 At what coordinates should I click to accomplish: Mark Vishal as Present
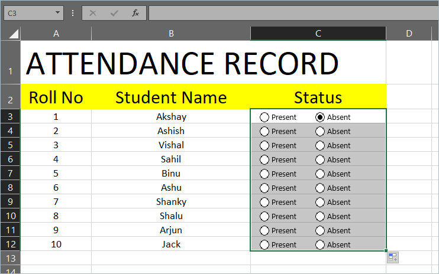pos(264,145)
